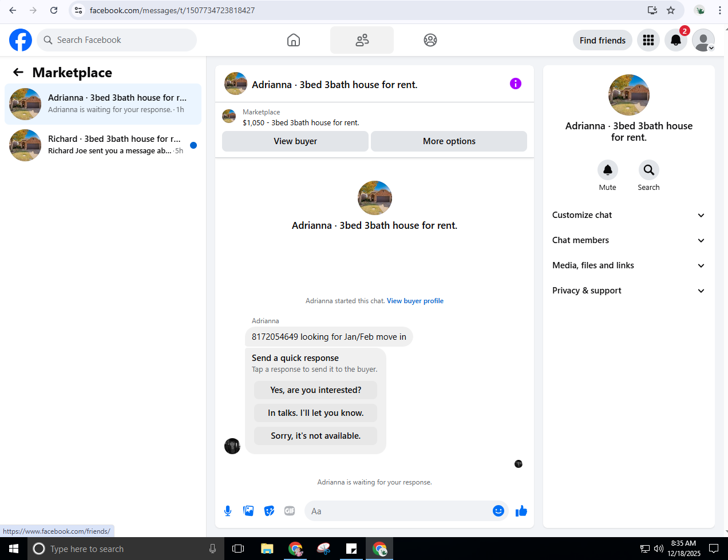The width and height of the screenshot is (728, 560).
Task: Bookmark this page with the star icon
Action: pyautogui.click(x=671, y=10)
